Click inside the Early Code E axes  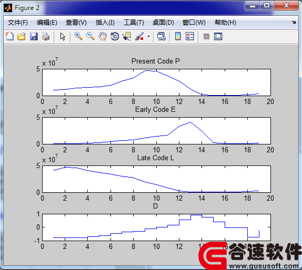point(156,131)
